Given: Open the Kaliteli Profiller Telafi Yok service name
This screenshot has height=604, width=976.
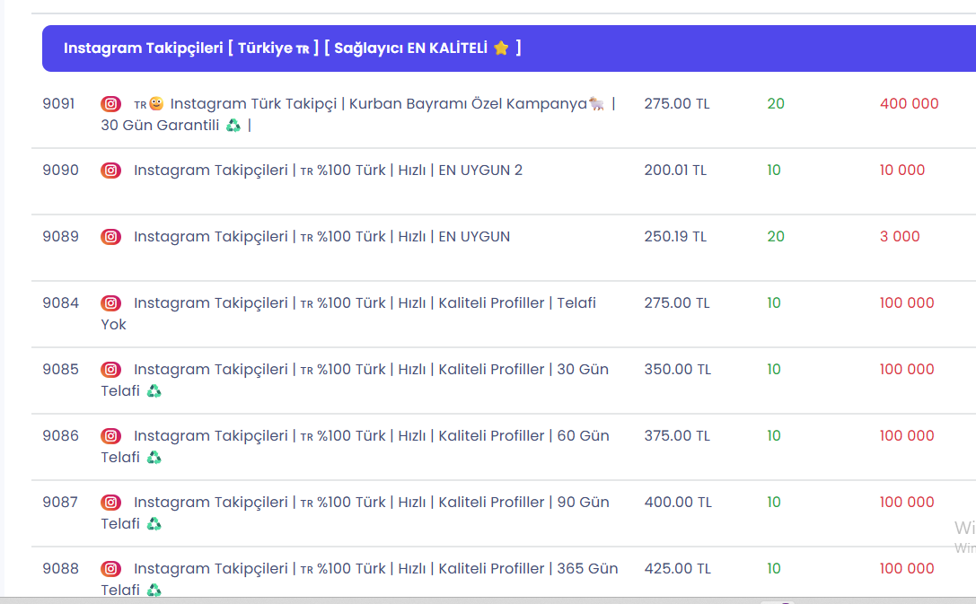Looking at the screenshot, I should (348, 313).
